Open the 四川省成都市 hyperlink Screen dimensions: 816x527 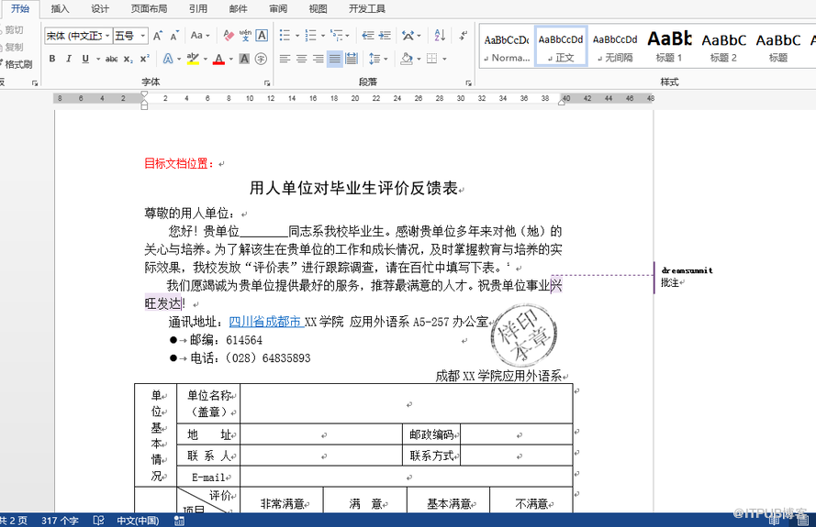click(x=265, y=322)
